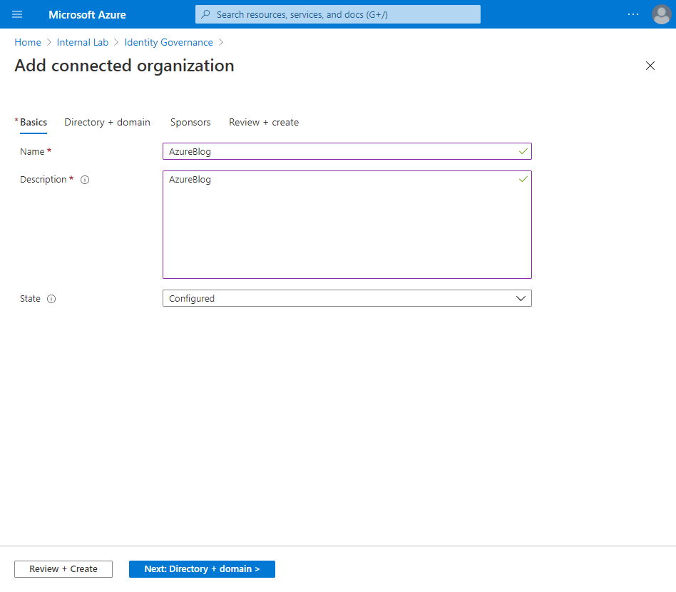
Task: Click the Review + Create button
Action: point(63,568)
